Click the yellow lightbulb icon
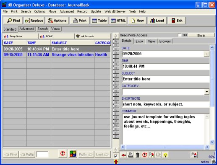The width and height of the screenshot is (217, 165). (x=165, y=155)
